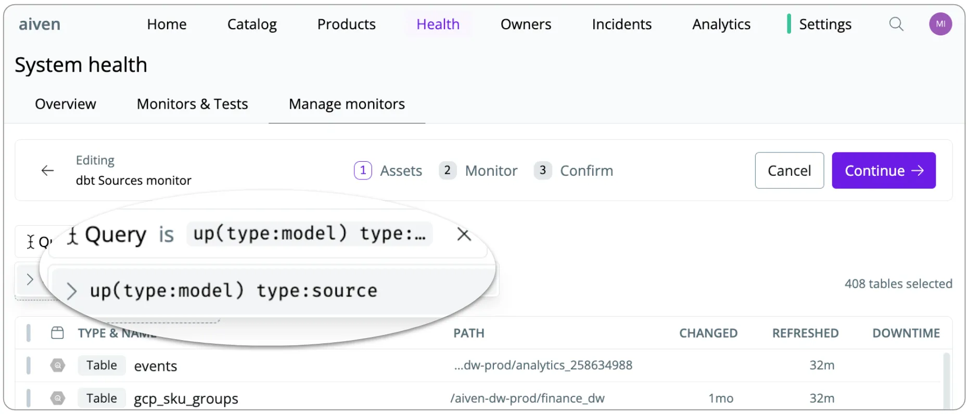Click the cursor icon beside Query
This screenshot has height=414, width=968.
pyautogui.click(x=73, y=235)
